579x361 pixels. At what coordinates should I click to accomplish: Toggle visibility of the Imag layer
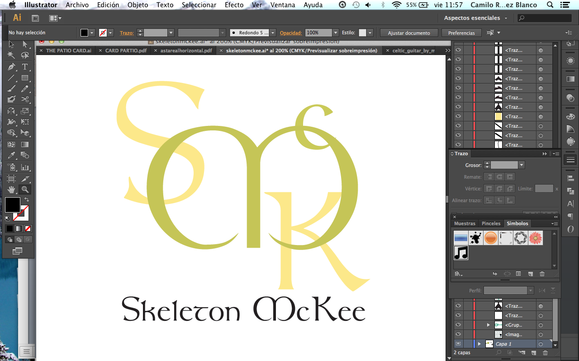(x=458, y=334)
